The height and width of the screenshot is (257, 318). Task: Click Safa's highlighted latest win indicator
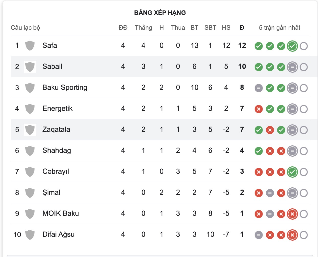(x=292, y=45)
